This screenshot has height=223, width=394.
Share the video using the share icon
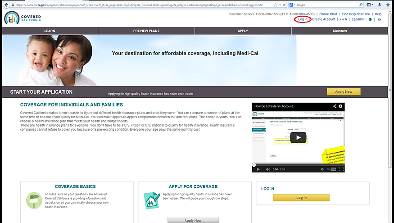335,106
